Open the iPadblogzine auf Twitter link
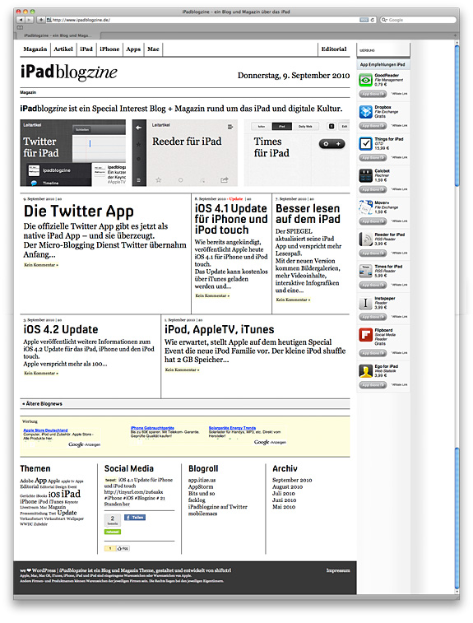 click(218, 507)
